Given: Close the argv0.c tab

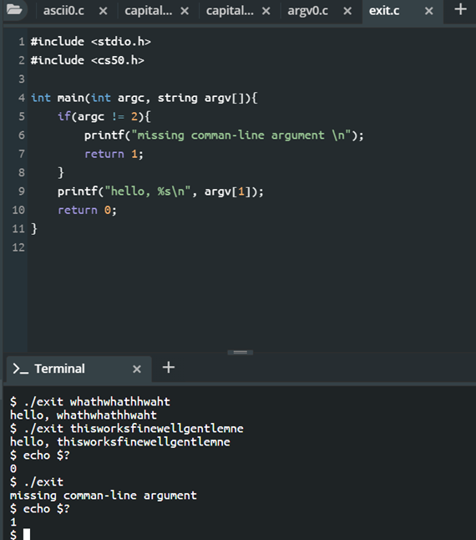Looking at the screenshot, I should (347, 11).
